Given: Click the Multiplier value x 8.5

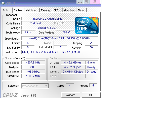Looking at the screenshot, I should tap(33, 67).
